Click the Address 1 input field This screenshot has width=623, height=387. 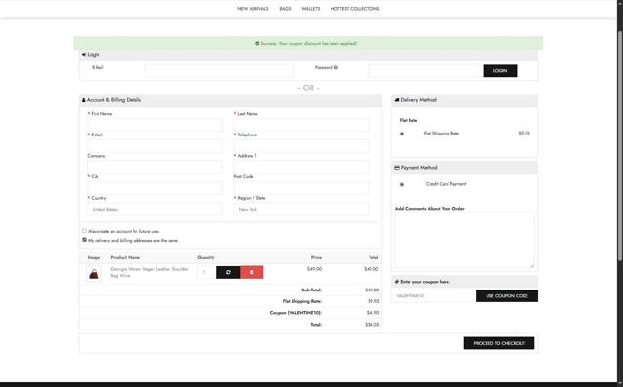(300, 167)
